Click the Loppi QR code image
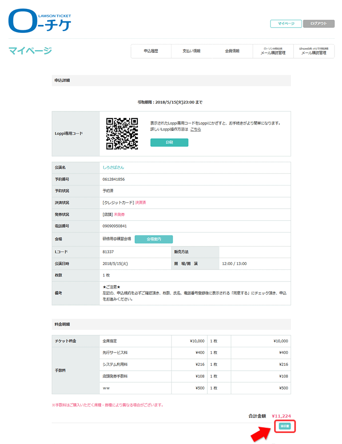342x444 pixels. tap(122, 134)
